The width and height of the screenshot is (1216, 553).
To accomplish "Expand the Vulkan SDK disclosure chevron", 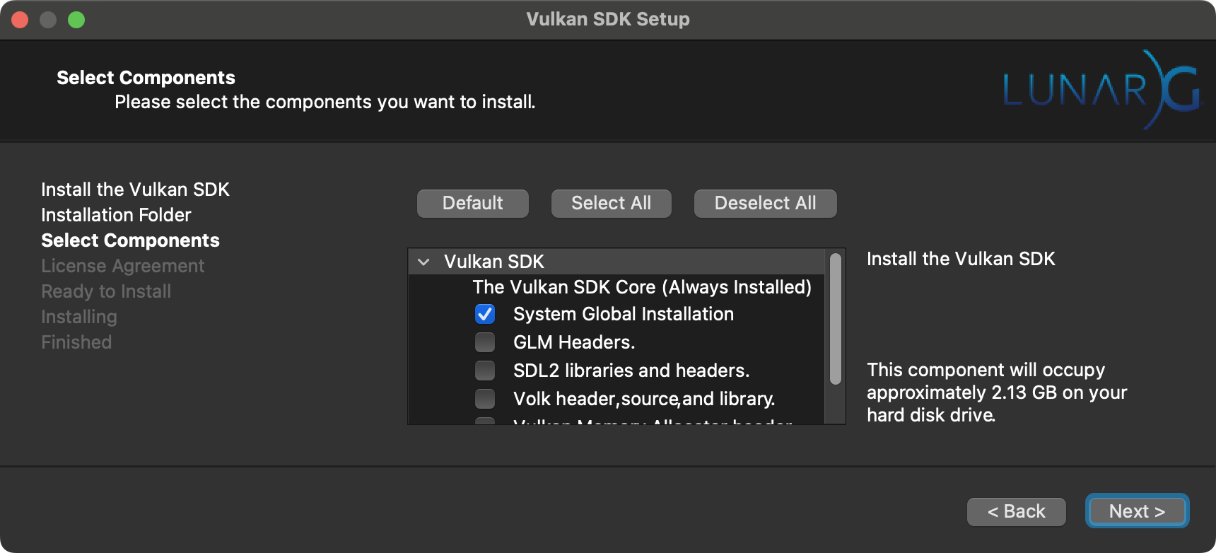I will pyautogui.click(x=422, y=262).
